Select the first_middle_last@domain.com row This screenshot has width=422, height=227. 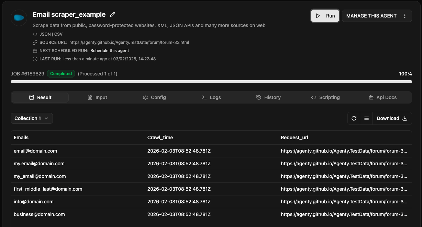48,189
